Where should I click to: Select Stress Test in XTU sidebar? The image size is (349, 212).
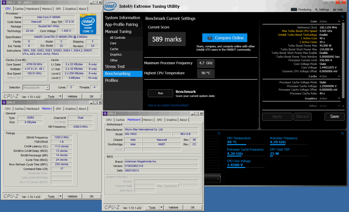tap(115, 66)
